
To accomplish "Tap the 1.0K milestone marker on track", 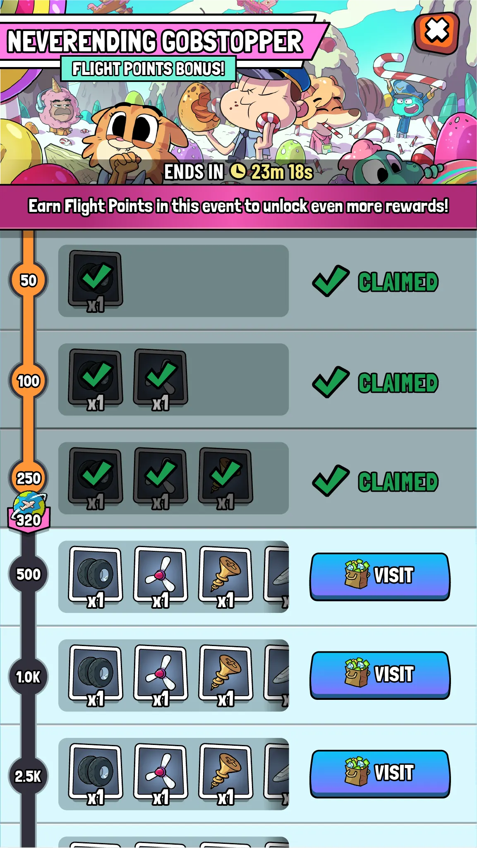I will (29, 677).
